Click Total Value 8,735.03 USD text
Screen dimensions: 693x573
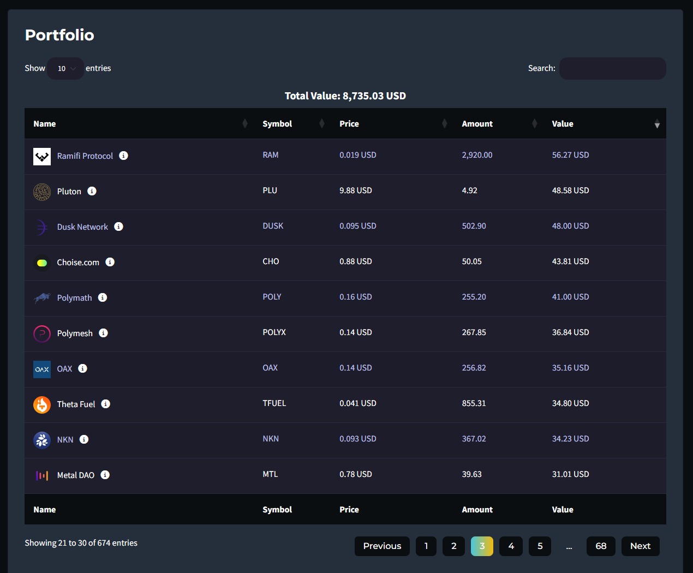click(345, 96)
